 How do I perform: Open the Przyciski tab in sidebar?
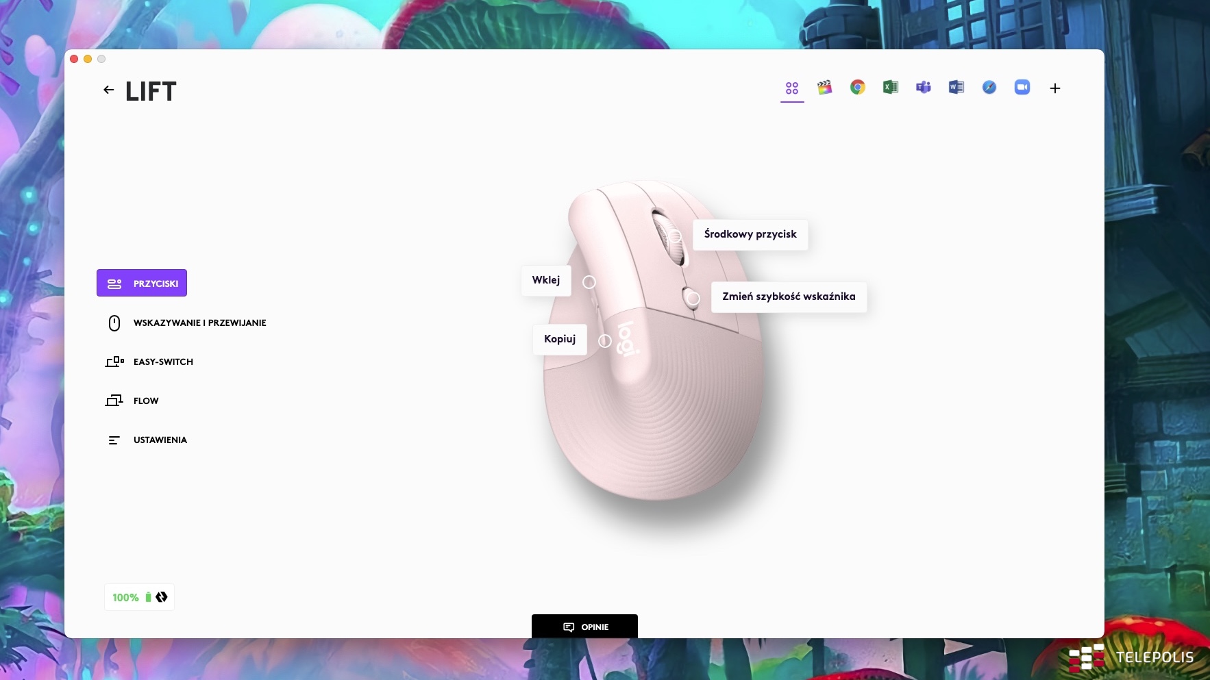[142, 284]
